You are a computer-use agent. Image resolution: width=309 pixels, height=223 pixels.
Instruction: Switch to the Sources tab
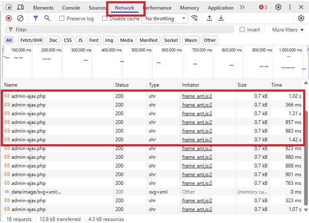point(97,8)
